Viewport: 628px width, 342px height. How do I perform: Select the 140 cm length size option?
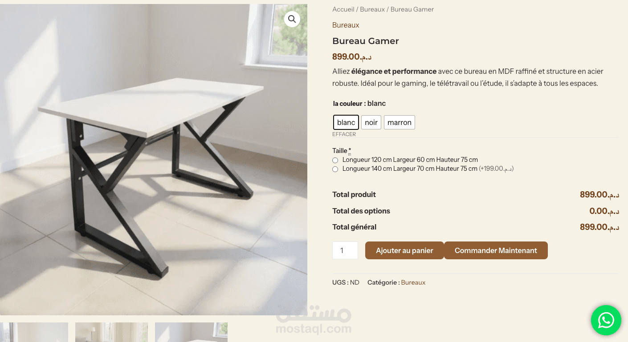335,169
